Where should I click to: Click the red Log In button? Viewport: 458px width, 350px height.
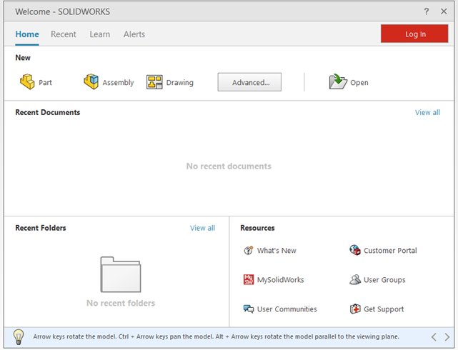[414, 34]
